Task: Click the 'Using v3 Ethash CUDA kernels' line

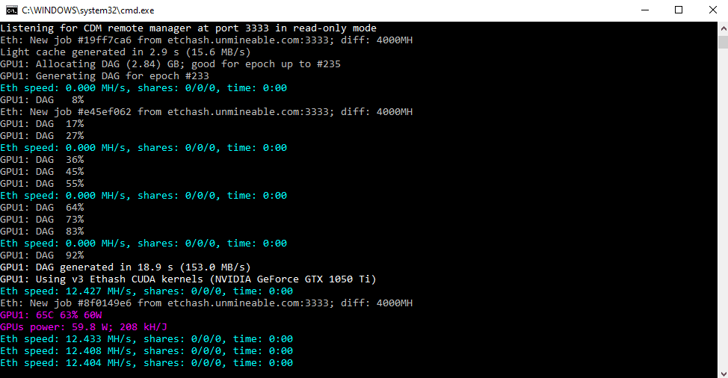Action: click(188, 279)
